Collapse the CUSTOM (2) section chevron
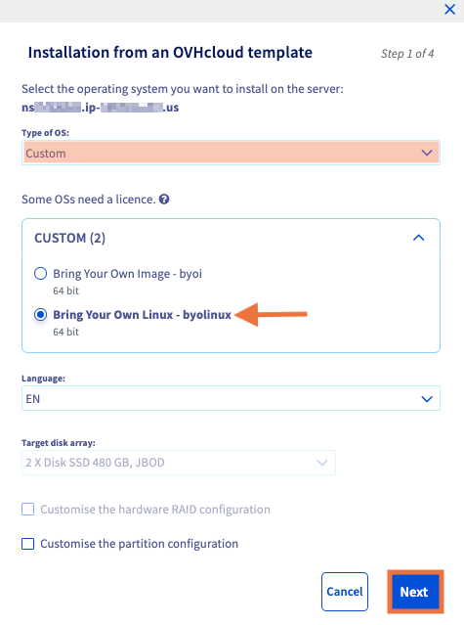Image resolution: width=464 pixels, height=625 pixels. pos(419,238)
